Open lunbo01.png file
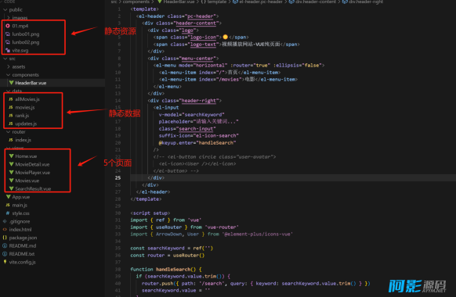This screenshot has height=297, width=456. 26,34
